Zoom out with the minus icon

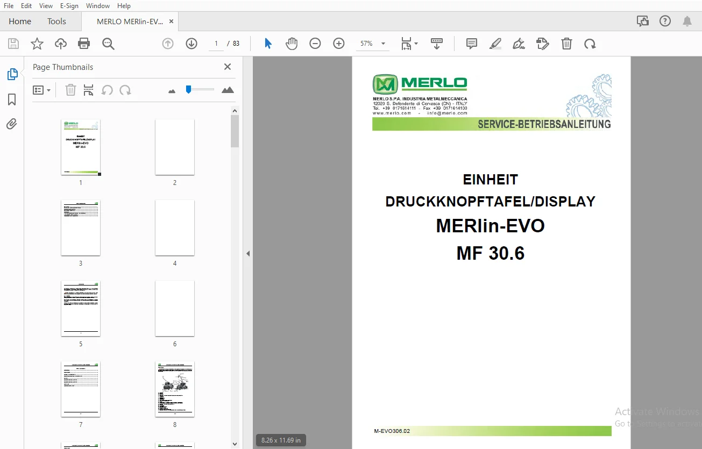point(315,44)
